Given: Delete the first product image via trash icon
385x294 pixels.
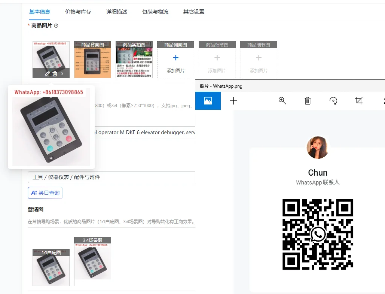Looking at the screenshot, I should 55,74.
